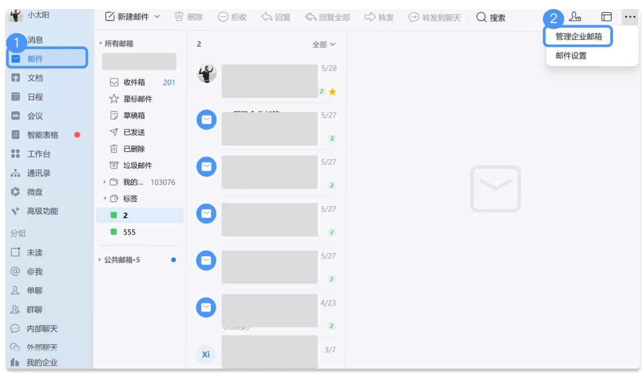Collapse the 所有邮箱 tree section
The image size is (643, 378).
click(100, 43)
